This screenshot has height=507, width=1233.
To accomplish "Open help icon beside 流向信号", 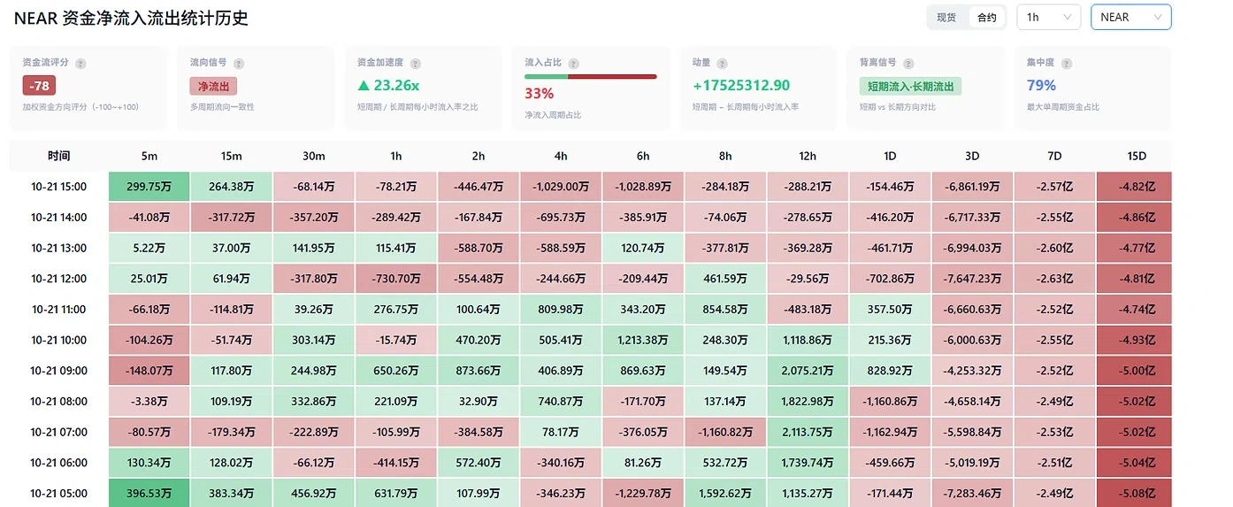I will (239, 64).
